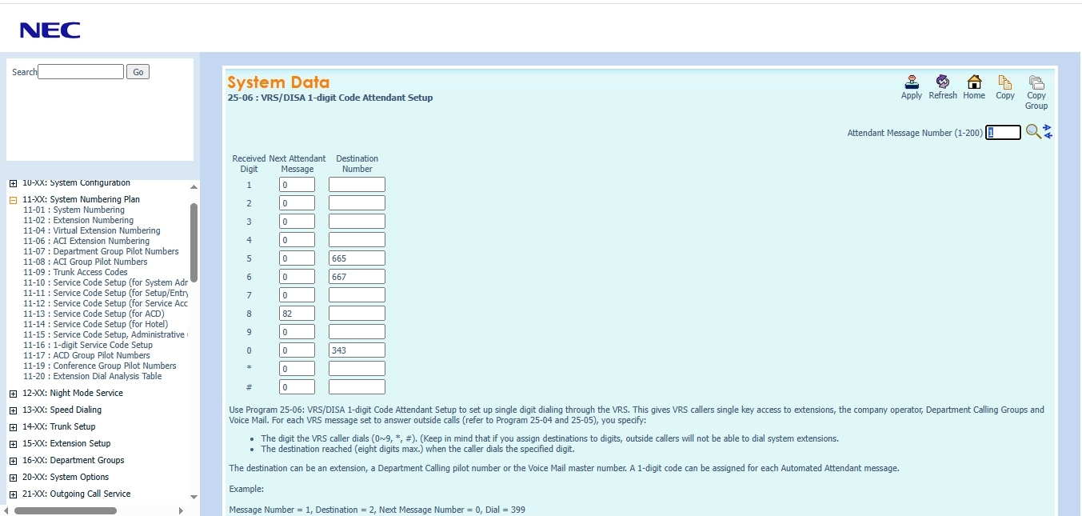1082x516 pixels.
Task: Expand the 12-XX Night Mode Service node
Action: pyautogui.click(x=13, y=394)
